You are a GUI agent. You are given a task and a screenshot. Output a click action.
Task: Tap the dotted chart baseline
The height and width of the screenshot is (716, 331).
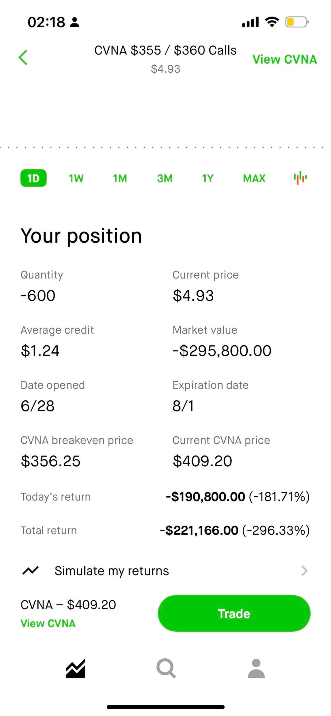(x=165, y=147)
